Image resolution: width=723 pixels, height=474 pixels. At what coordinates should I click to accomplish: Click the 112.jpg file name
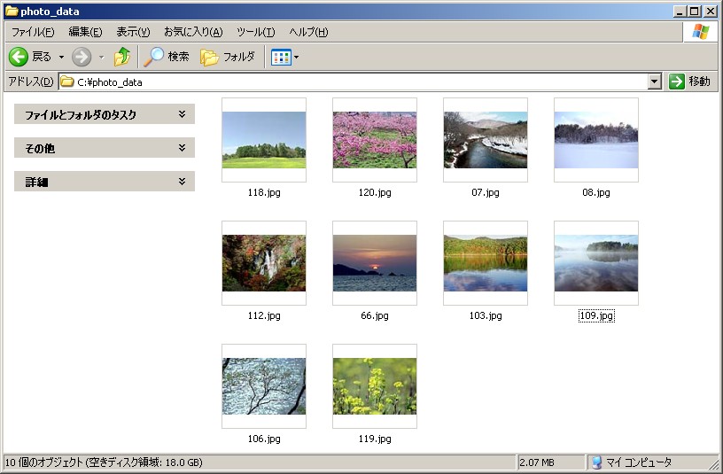click(x=264, y=315)
